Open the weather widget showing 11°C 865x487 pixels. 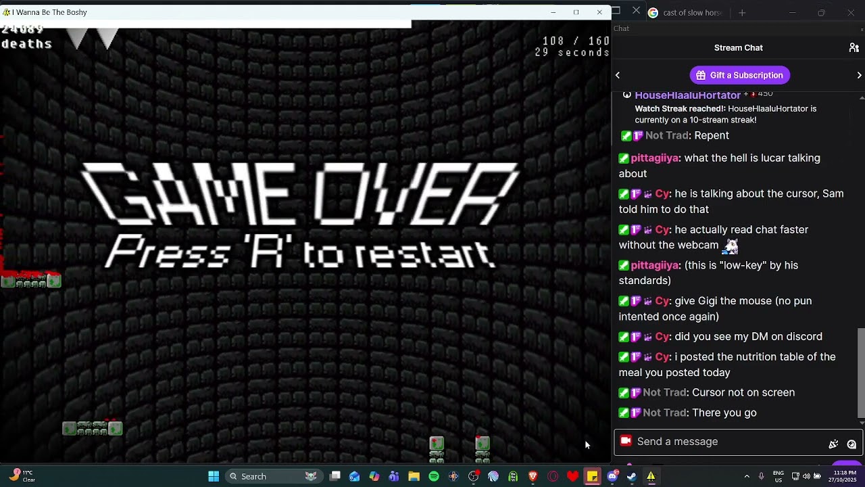coord(22,476)
